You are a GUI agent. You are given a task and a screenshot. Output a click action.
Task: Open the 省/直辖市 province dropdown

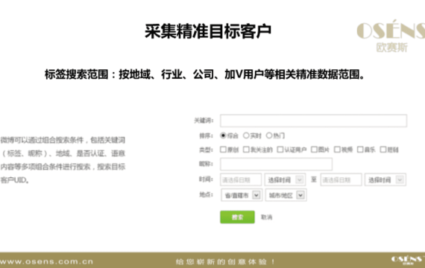[x=242, y=195]
